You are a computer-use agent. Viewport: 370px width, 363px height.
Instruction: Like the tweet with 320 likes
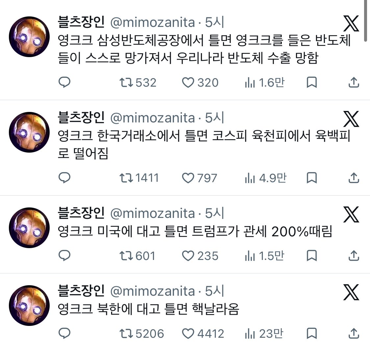tap(200, 83)
